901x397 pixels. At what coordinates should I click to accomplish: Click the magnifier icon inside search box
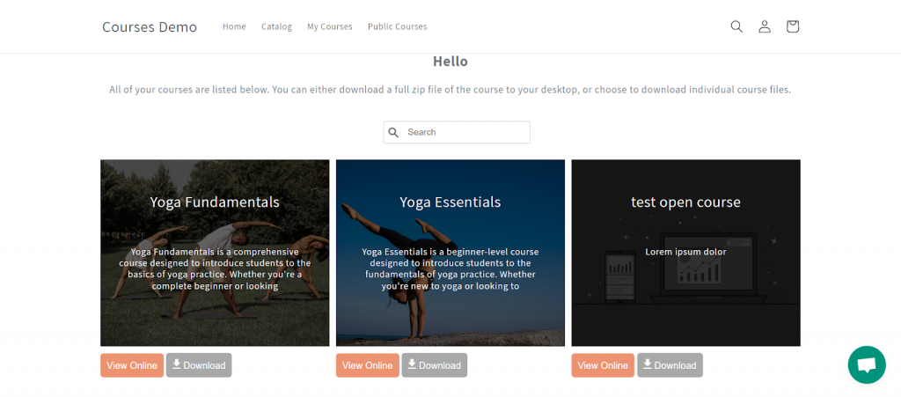(394, 132)
